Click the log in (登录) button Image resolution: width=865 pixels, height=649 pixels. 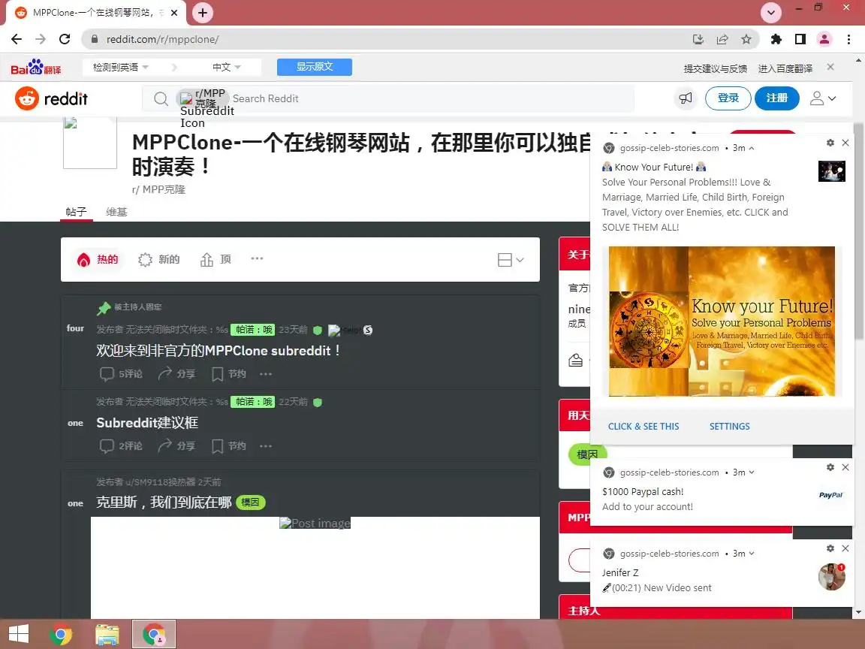728,98
